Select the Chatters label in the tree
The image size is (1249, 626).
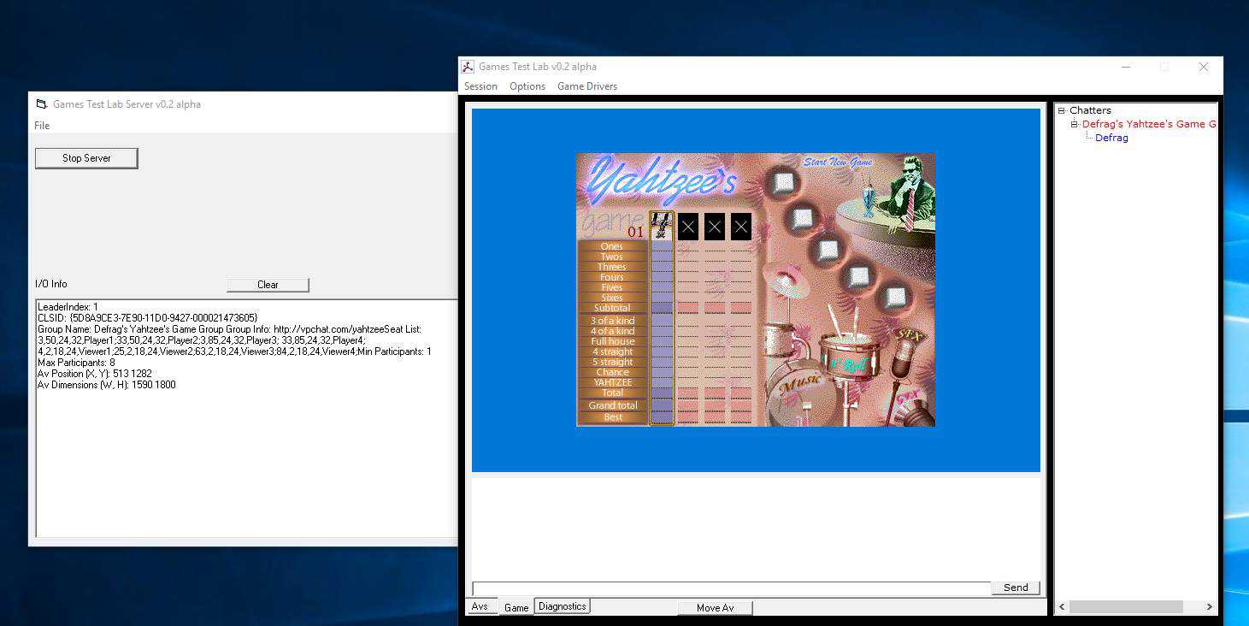[1090, 110]
